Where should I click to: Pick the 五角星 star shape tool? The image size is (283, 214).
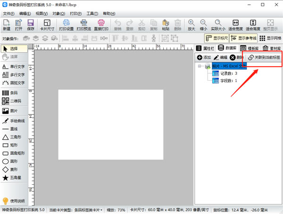[13, 178]
